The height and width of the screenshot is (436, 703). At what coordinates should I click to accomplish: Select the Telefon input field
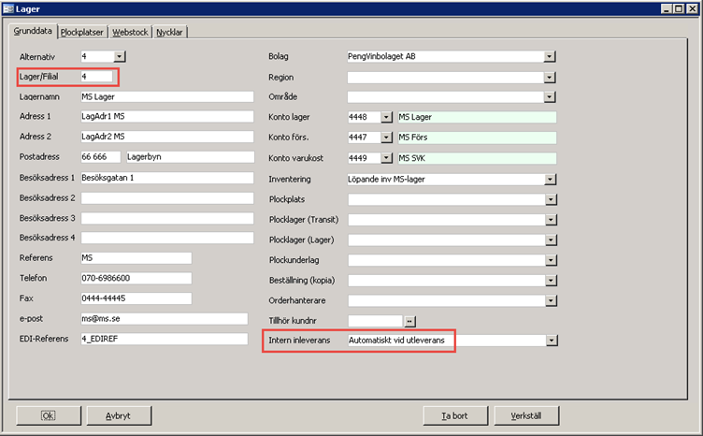click(136, 278)
